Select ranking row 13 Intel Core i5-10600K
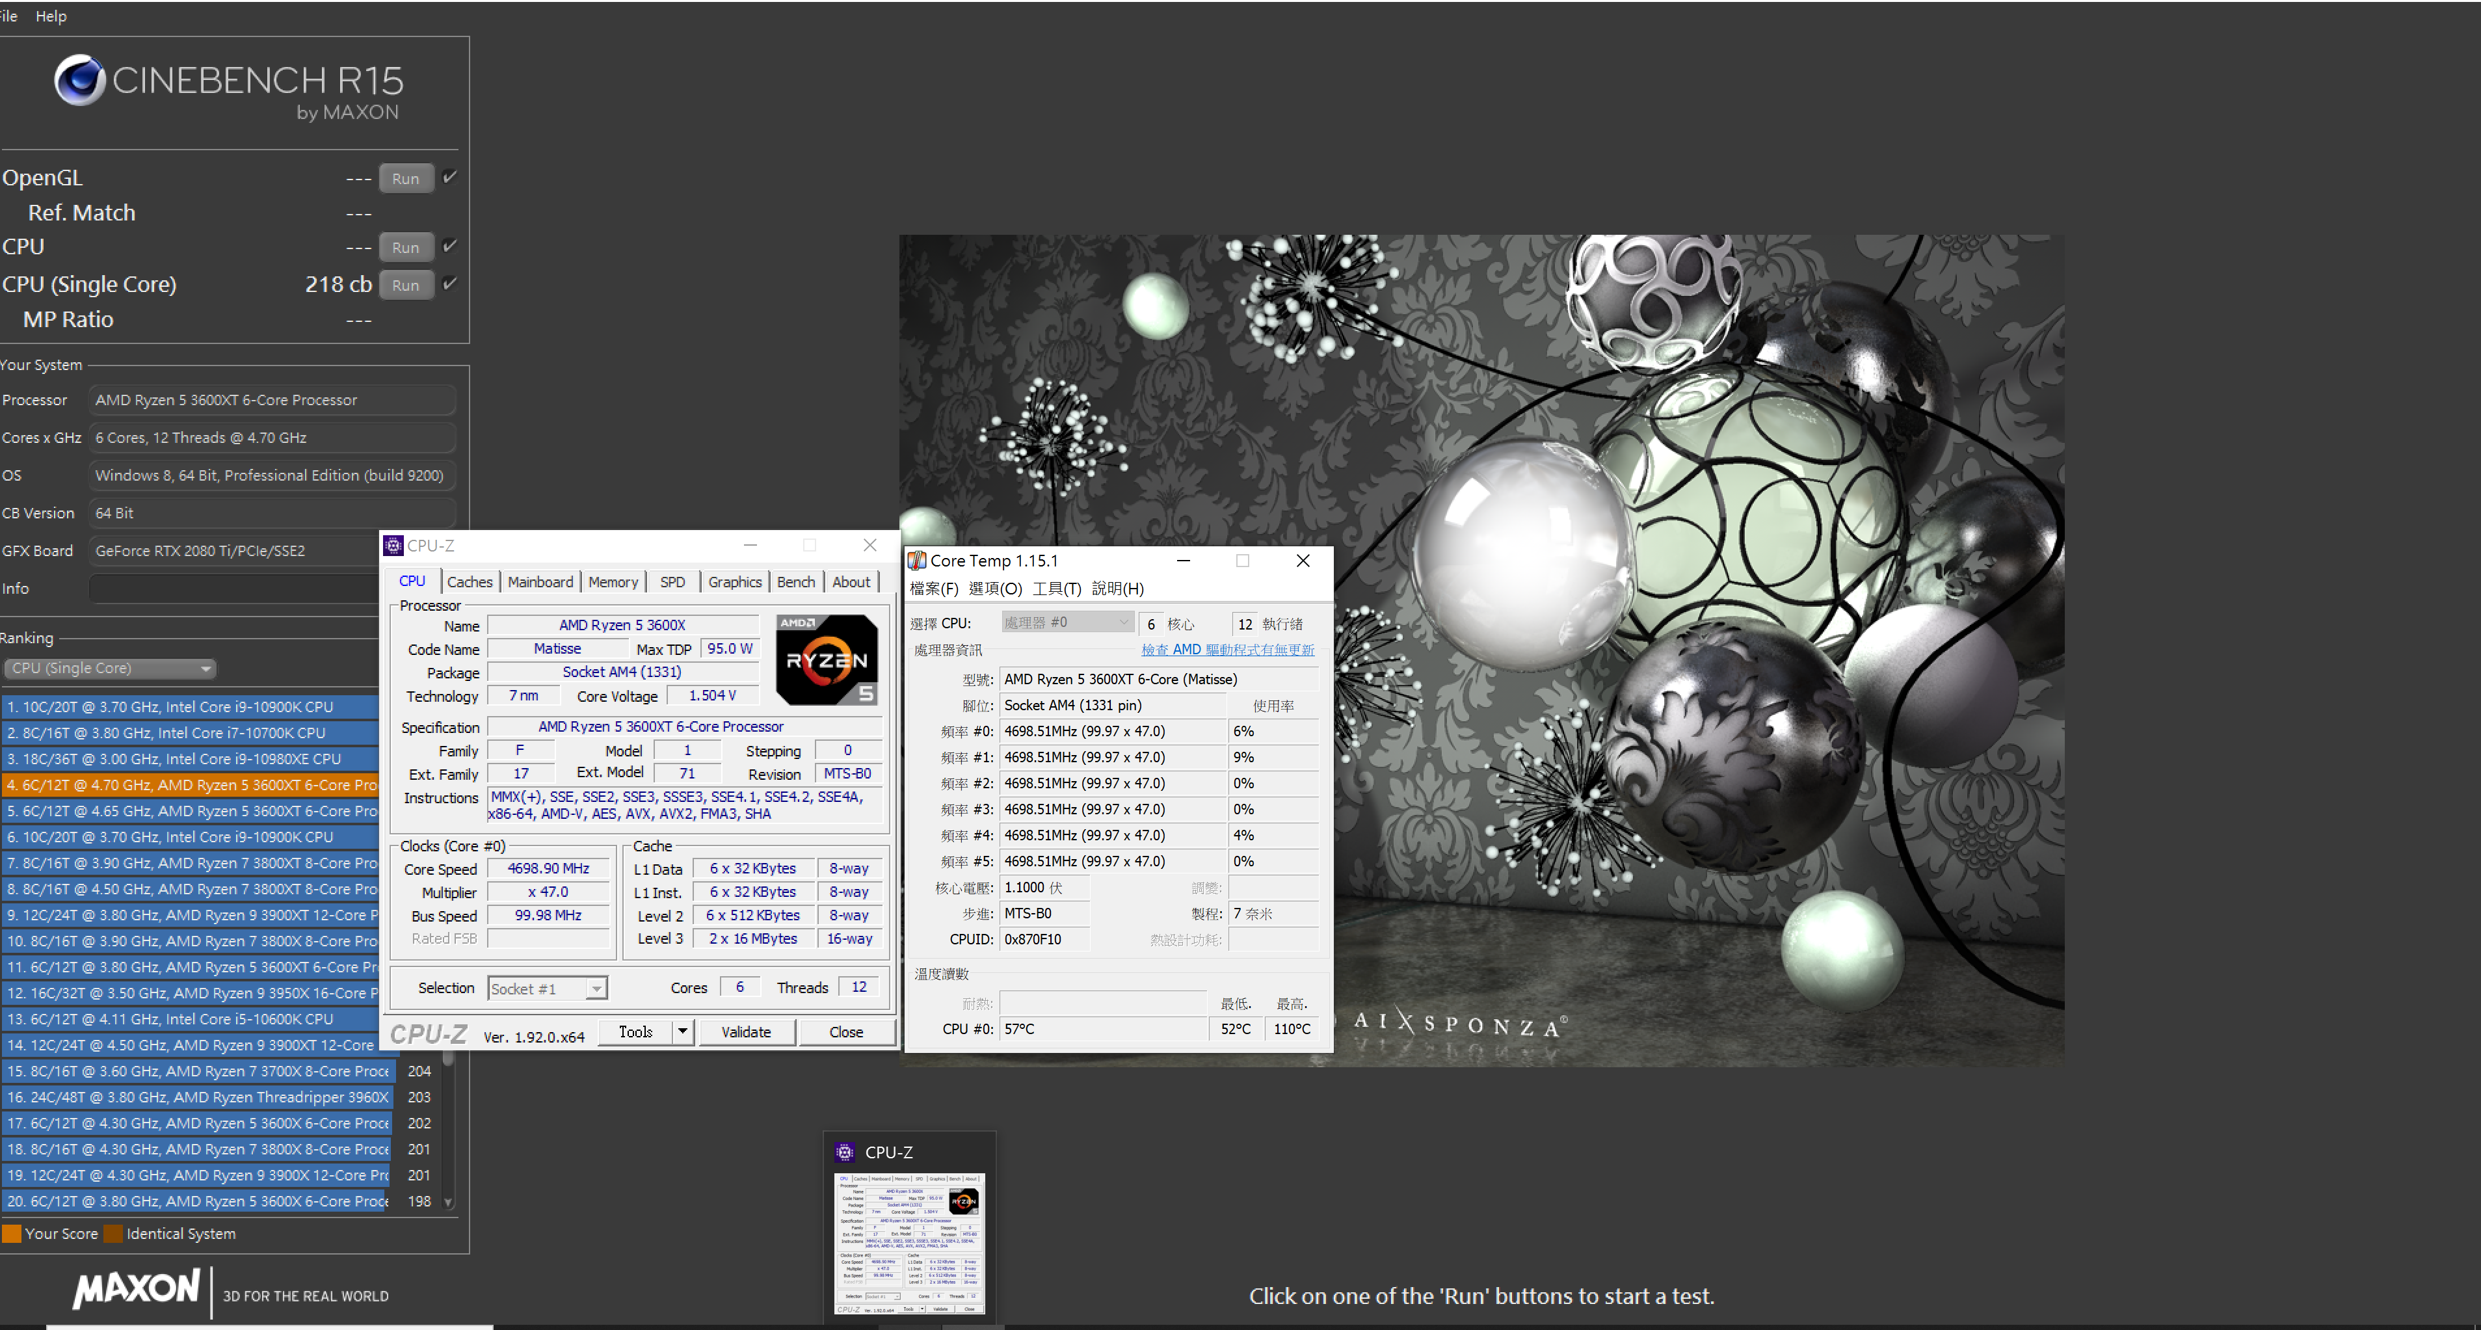This screenshot has width=2481, height=1330. (191, 1019)
